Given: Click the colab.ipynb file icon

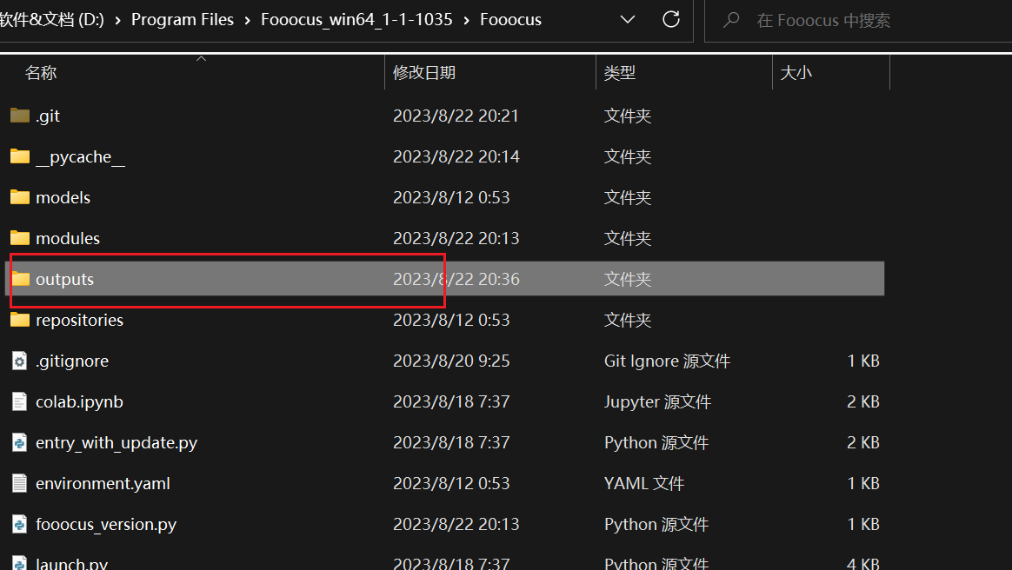Looking at the screenshot, I should 20,401.
